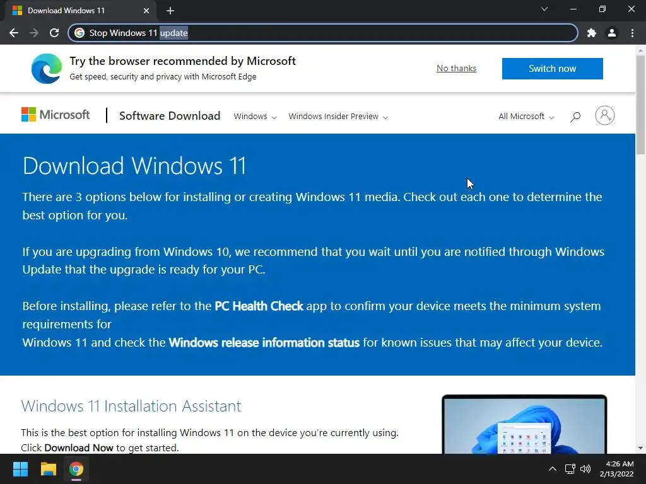Screen dimensions: 646x484
Task: Open the Chrome three-dot menu
Action: click(x=632, y=33)
